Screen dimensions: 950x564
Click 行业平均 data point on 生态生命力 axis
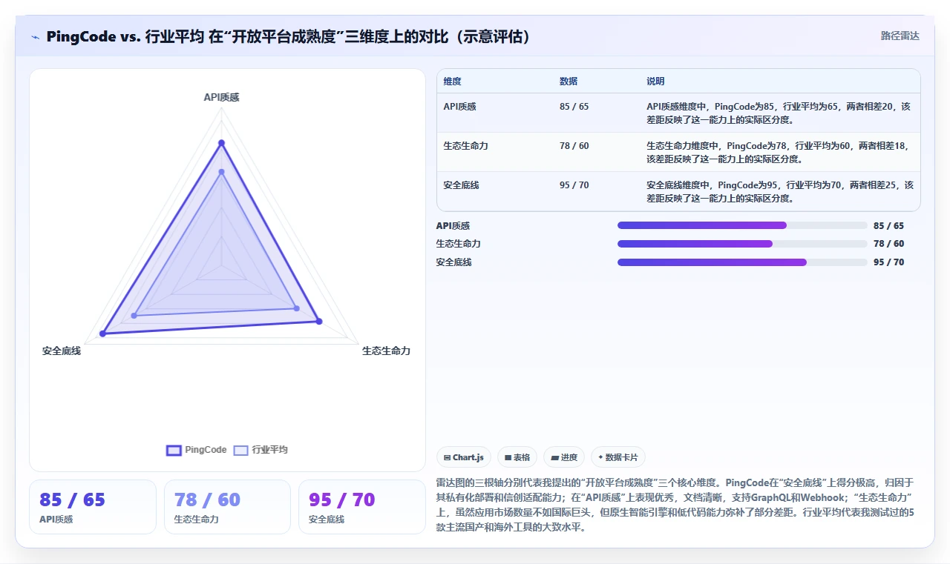(297, 308)
